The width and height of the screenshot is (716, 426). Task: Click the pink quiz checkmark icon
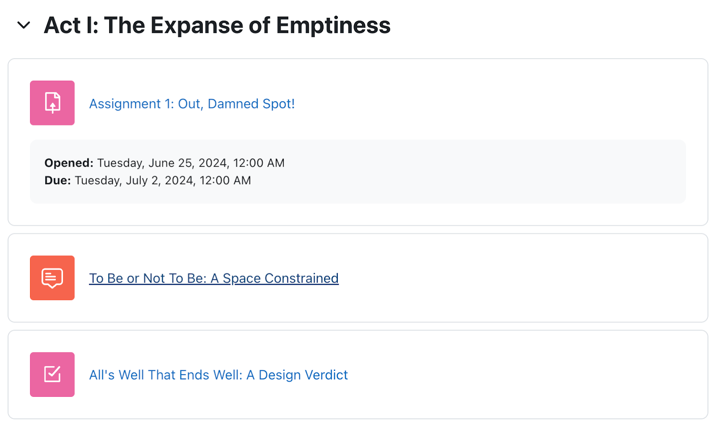coord(52,374)
